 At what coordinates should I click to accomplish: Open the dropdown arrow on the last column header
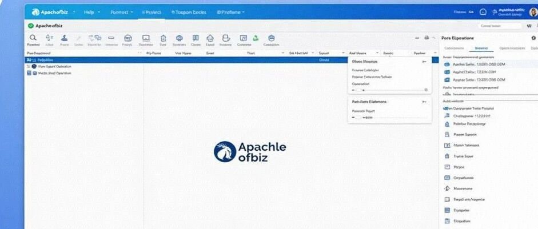[x=435, y=53]
